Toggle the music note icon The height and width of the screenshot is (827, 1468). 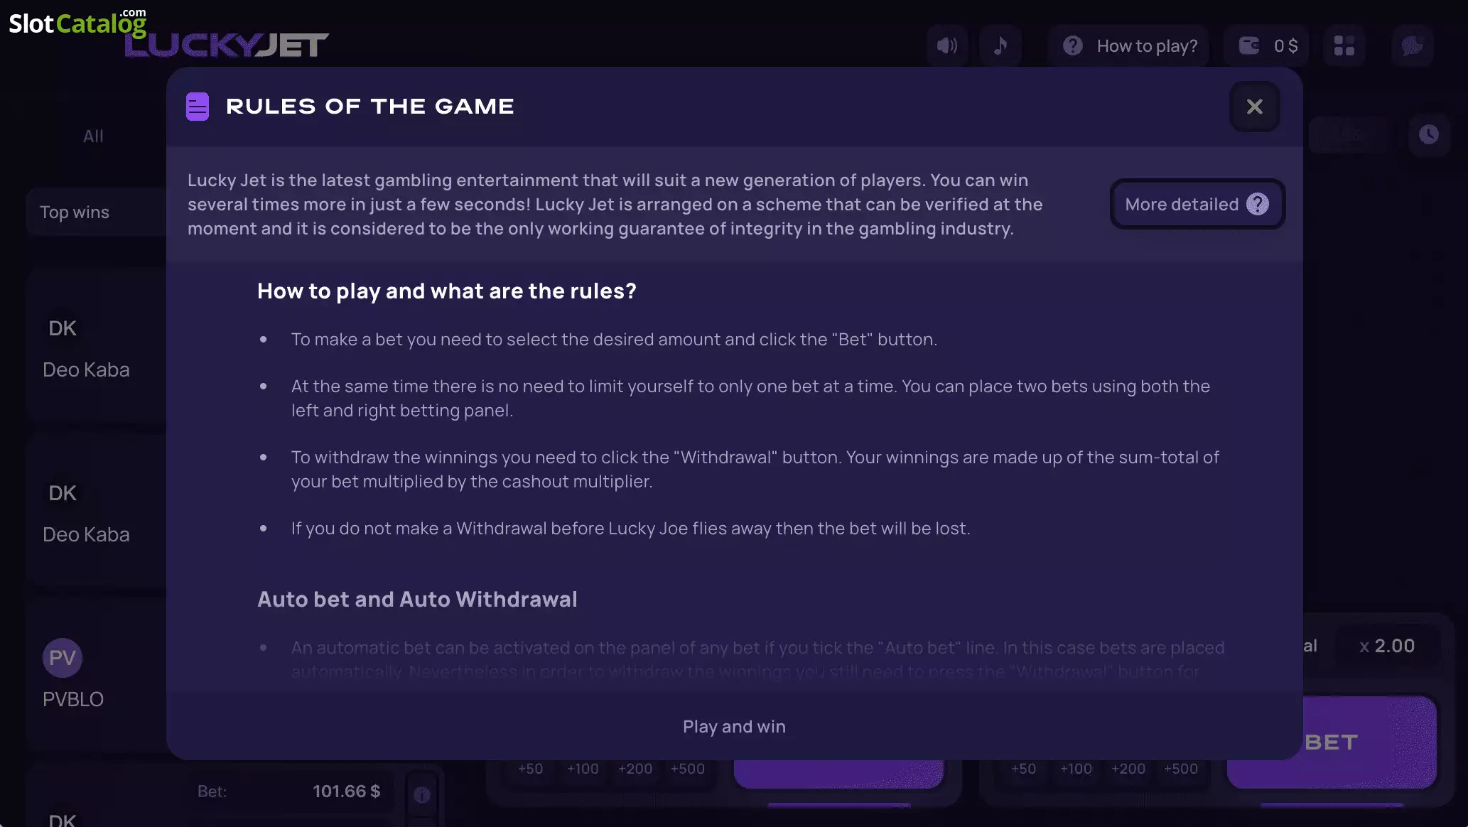[x=1000, y=46]
